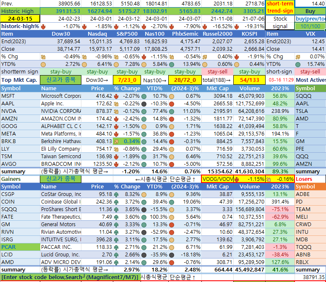Screen dimensions: 326x282
Task: Click the green 101/100 signal cell
Action: (310, 26)
